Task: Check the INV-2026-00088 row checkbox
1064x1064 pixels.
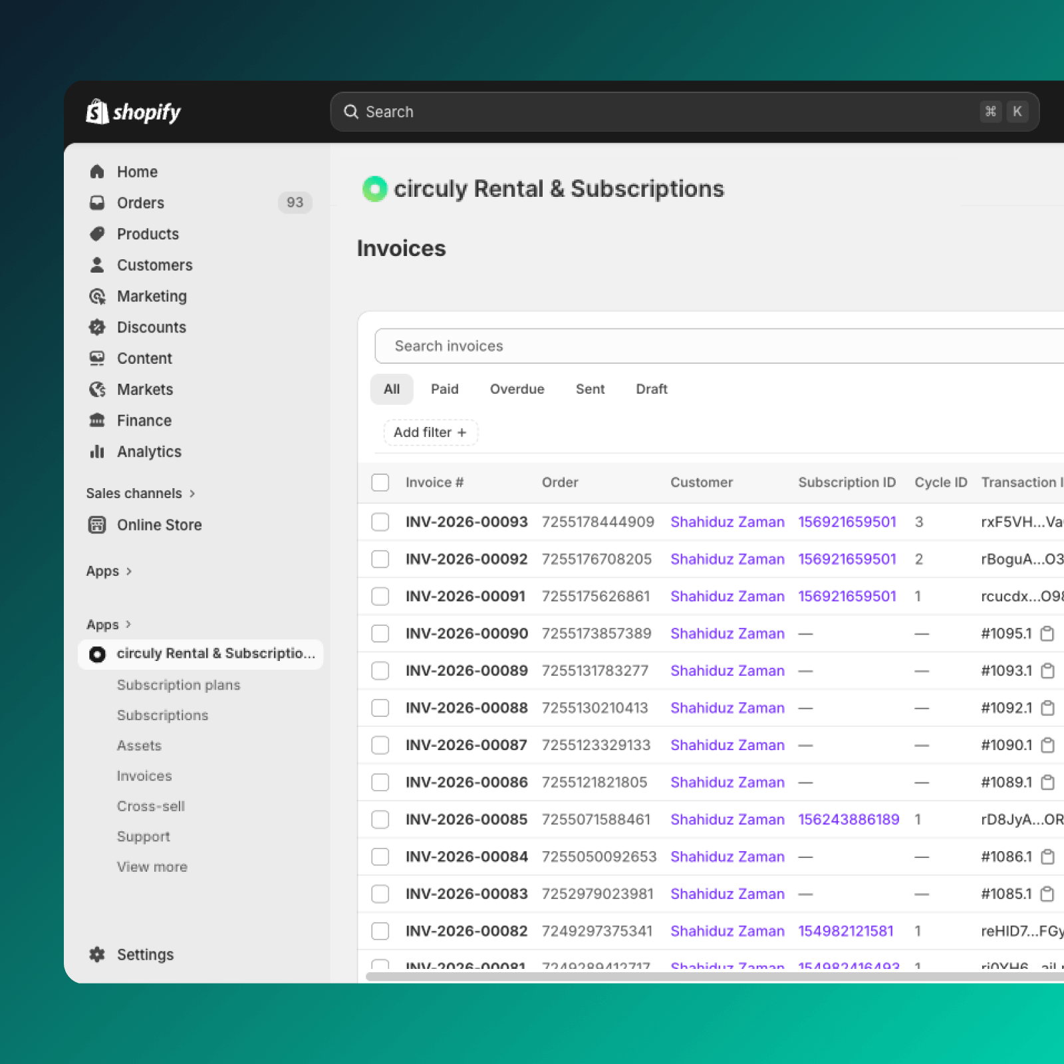Action: tap(380, 708)
